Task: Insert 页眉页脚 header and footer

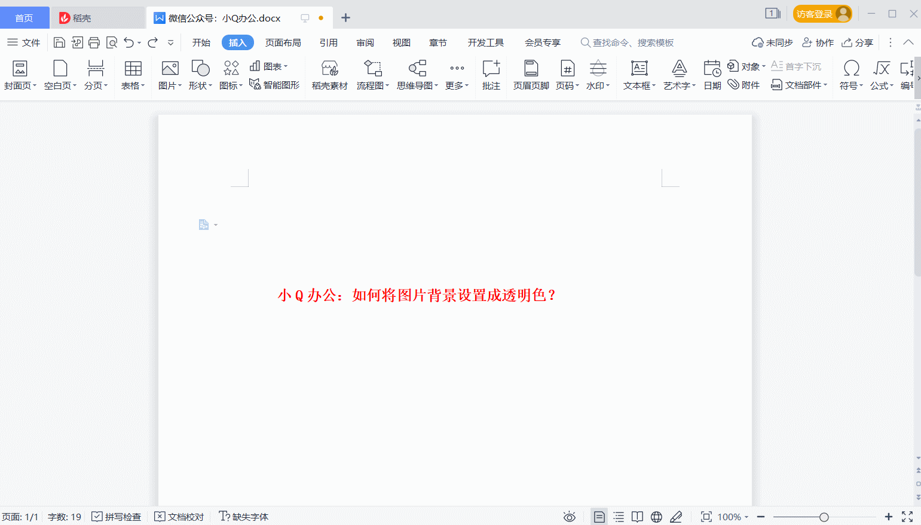Action: point(531,75)
